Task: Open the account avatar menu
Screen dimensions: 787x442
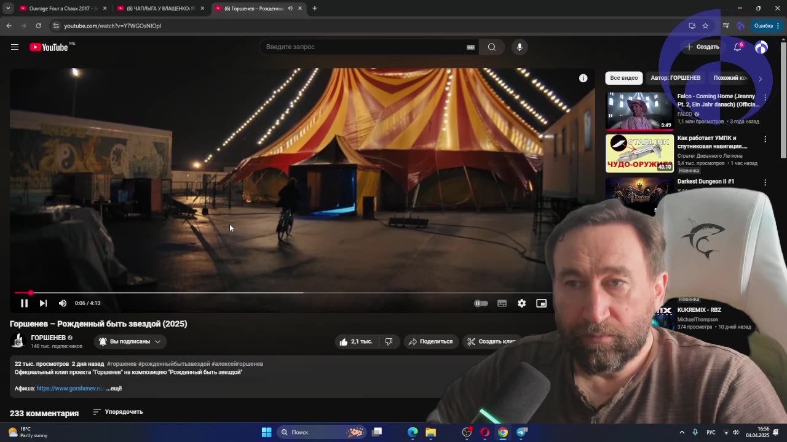Action: [x=761, y=47]
